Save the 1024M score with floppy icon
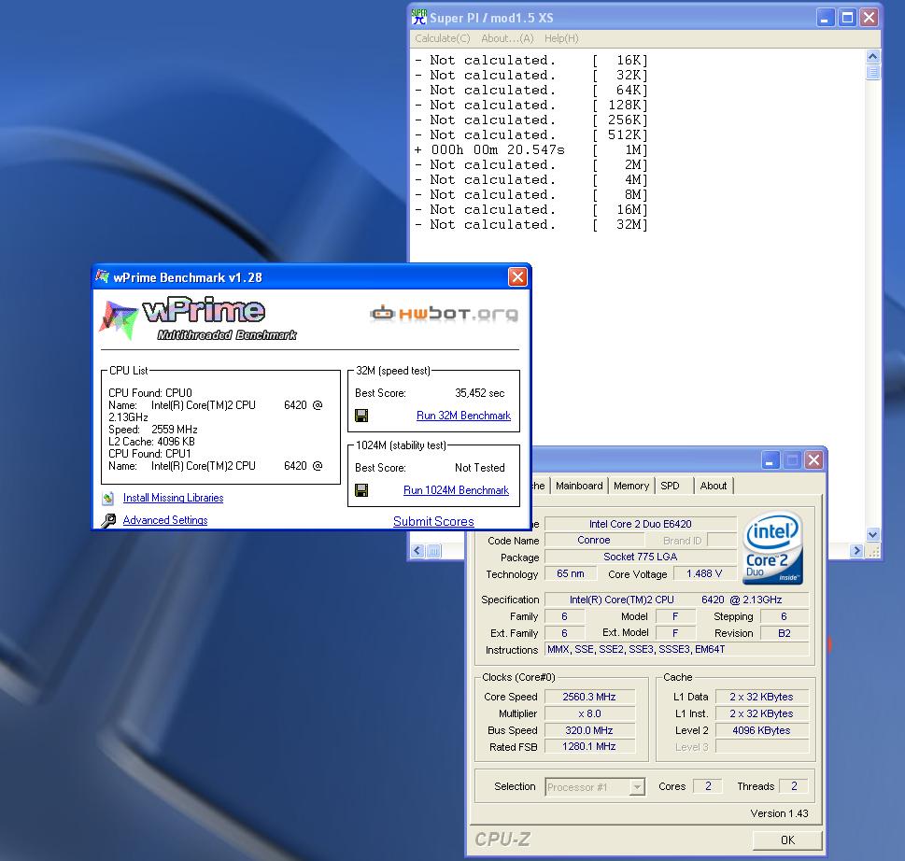The width and height of the screenshot is (905, 861). click(361, 490)
